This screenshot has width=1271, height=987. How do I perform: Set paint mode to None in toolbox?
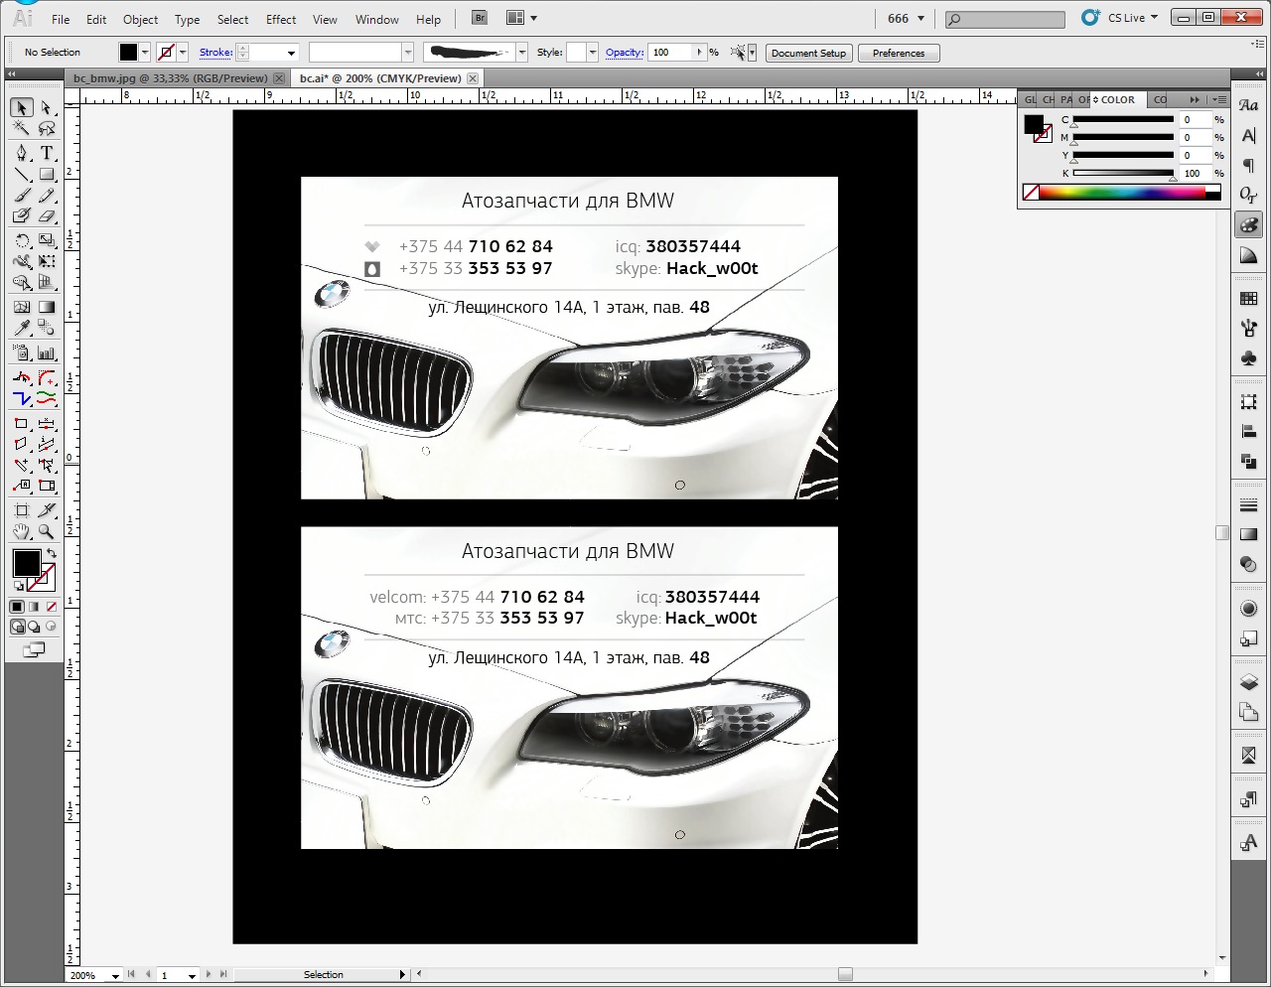tap(52, 607)
